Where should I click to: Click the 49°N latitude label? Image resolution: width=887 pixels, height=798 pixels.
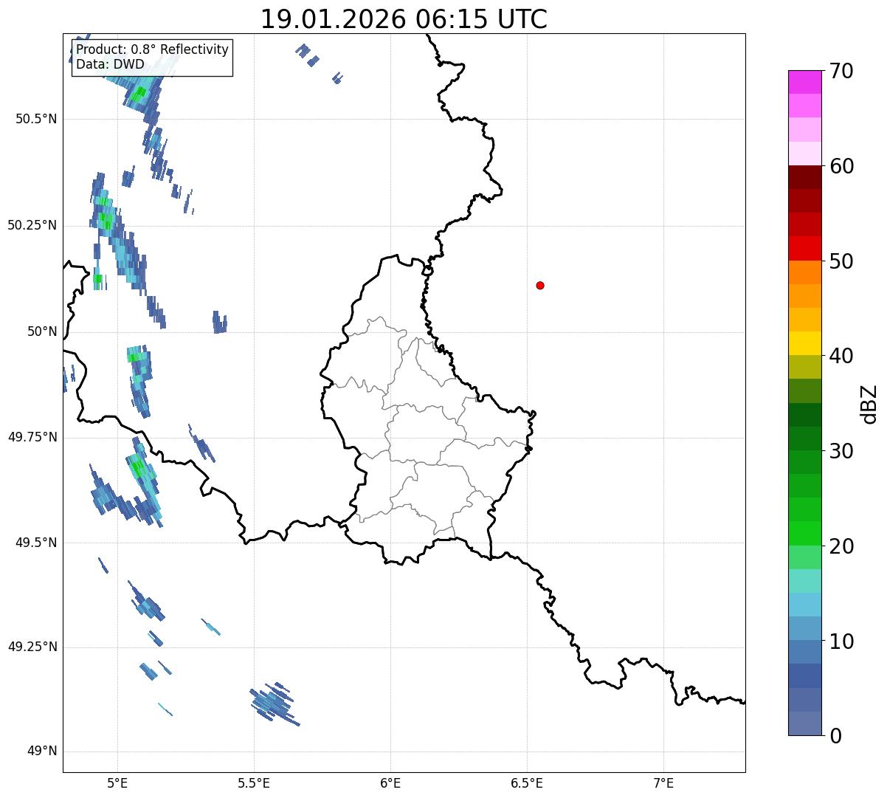[42, 751]
